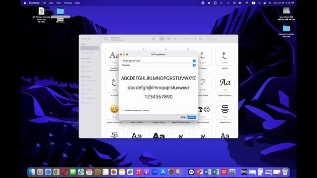Open the View menu
The height and width of the screenshot is (178, 317).
(x=58, y=3)
